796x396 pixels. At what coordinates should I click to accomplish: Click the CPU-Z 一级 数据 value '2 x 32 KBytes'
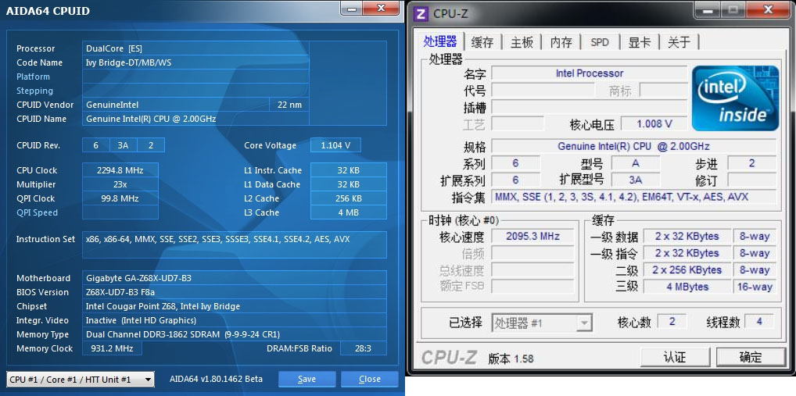tap(687, 237)
